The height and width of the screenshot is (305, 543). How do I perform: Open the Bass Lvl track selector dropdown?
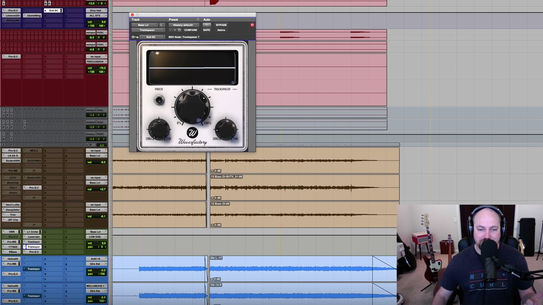pos(145,25)
